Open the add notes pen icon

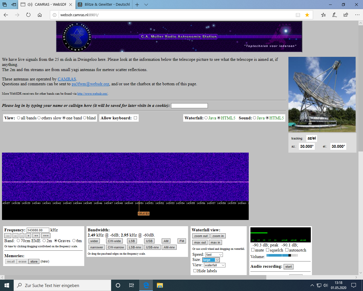335,15
